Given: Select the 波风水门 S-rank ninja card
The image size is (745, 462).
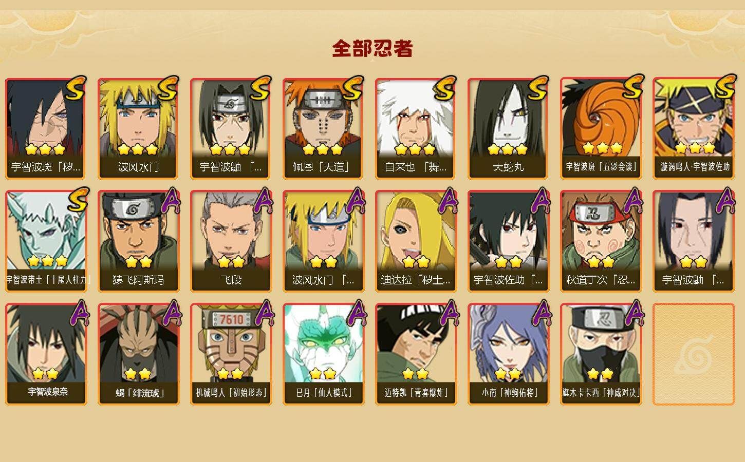Looking at the screenshot, I should (x=138, y=128).
